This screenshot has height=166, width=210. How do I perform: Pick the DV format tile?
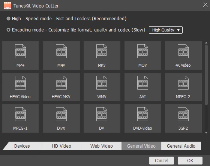(x=102, y=118)
